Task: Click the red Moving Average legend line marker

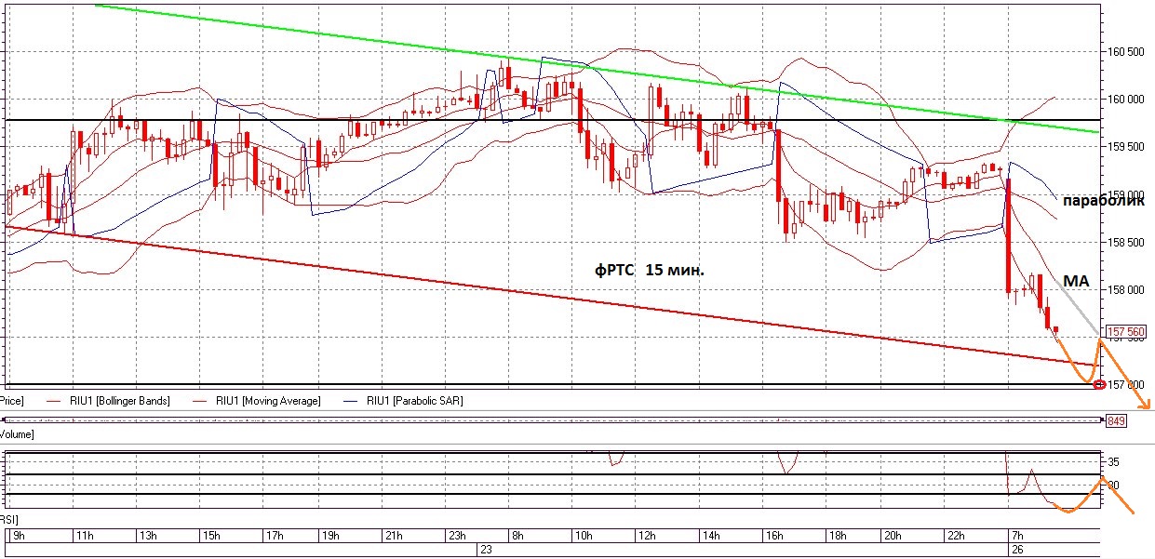Action: pyautogui.click(x=201, y=402)
